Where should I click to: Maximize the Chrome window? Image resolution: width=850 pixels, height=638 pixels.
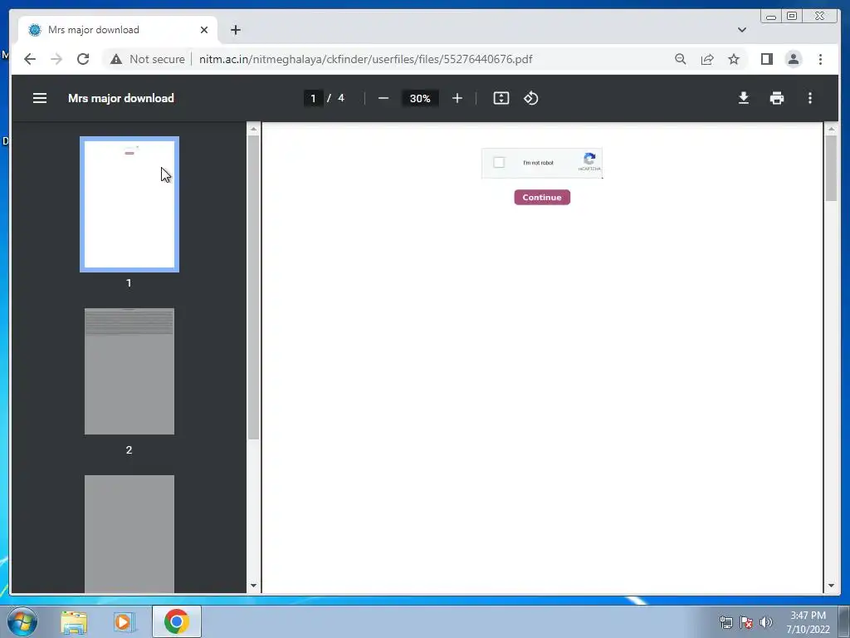click(792, 17)
